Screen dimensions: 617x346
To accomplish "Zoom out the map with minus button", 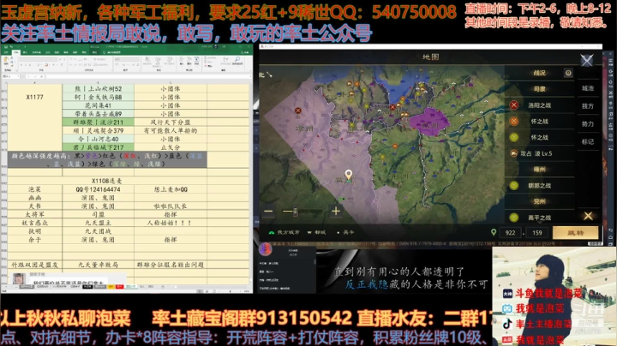I will tap(268, 212).
